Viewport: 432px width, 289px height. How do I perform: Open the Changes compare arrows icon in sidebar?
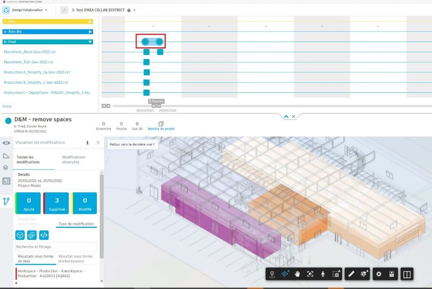tap(6, 201)
